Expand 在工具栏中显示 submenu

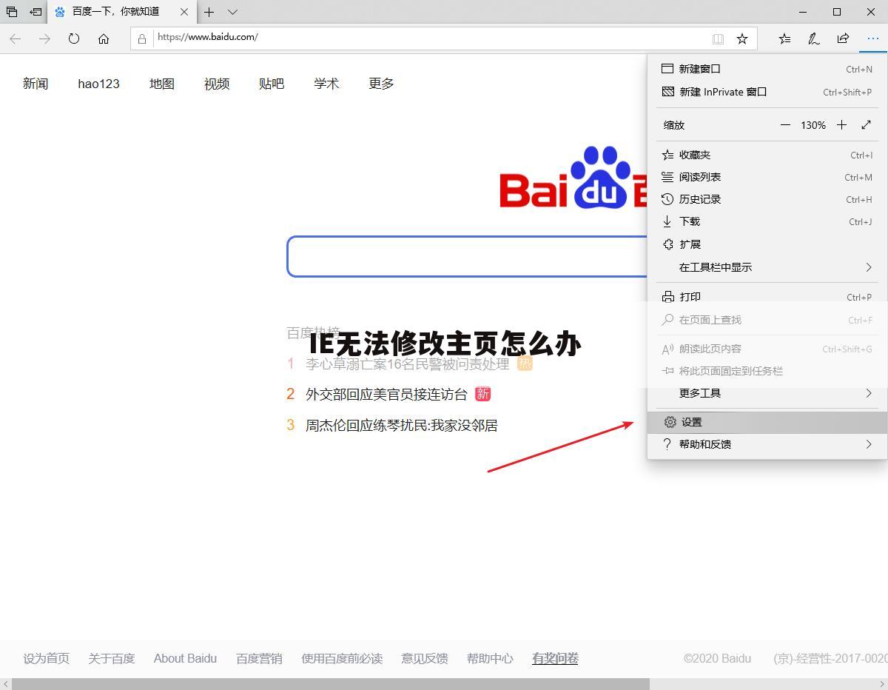(767, 267)
